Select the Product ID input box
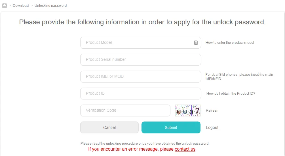Screen dimensions: 285x156 (140, 94)
